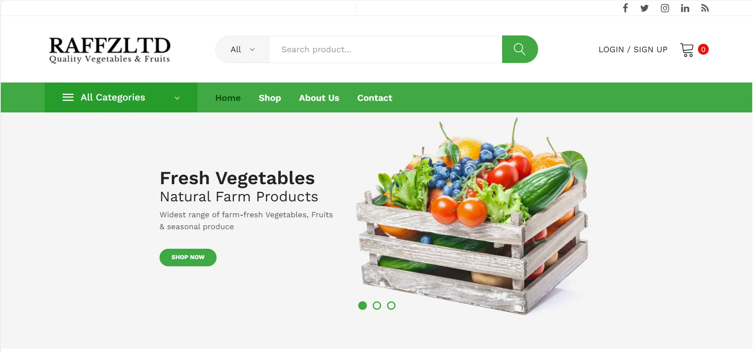Visit the Instagram icon link
Screen dimensions: 753x352
(665, 8)
